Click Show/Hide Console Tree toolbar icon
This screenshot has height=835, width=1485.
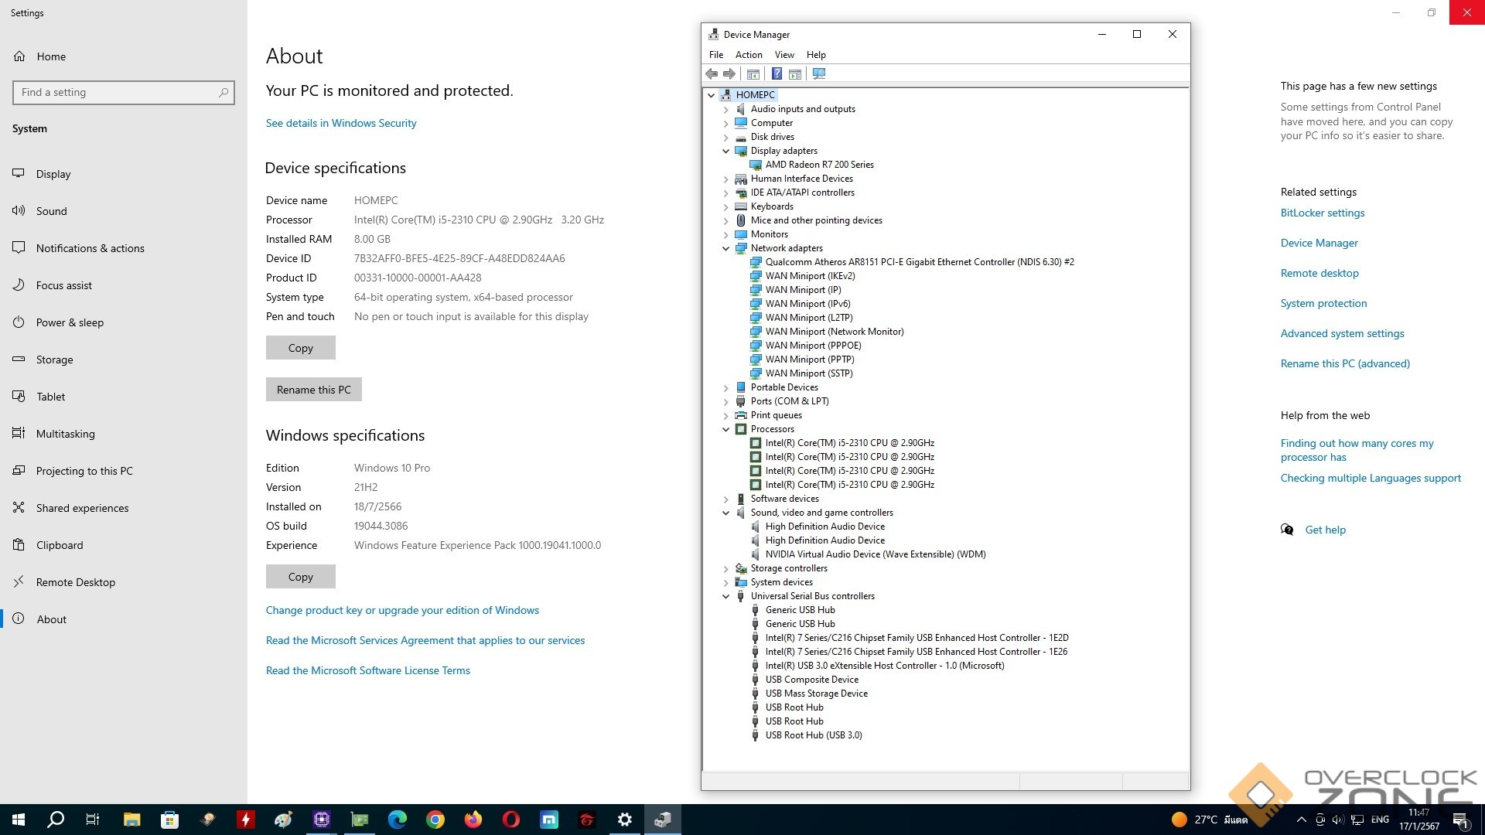[x=753, y=73]
